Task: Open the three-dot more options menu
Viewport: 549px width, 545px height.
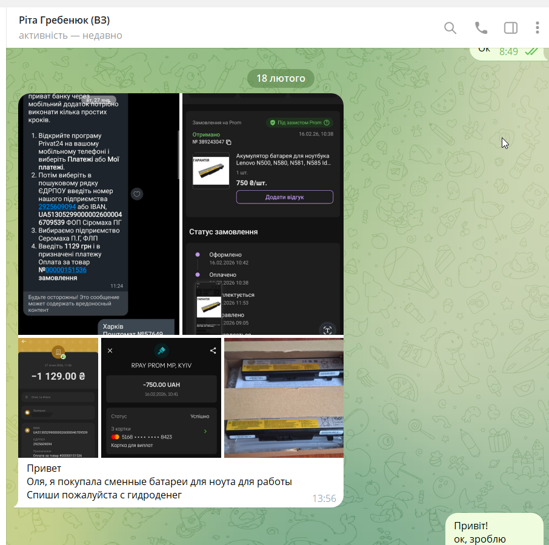Action: [x=537, y=28]
